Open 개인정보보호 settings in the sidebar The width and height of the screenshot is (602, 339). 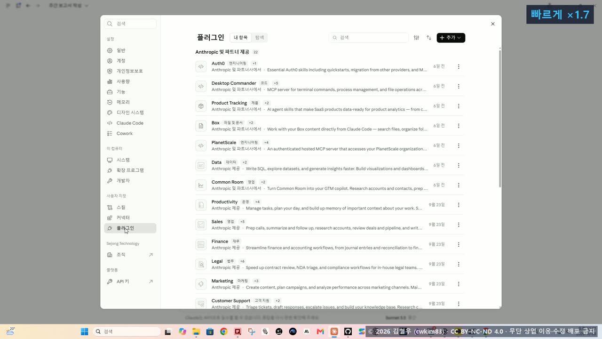click(130, 71)
